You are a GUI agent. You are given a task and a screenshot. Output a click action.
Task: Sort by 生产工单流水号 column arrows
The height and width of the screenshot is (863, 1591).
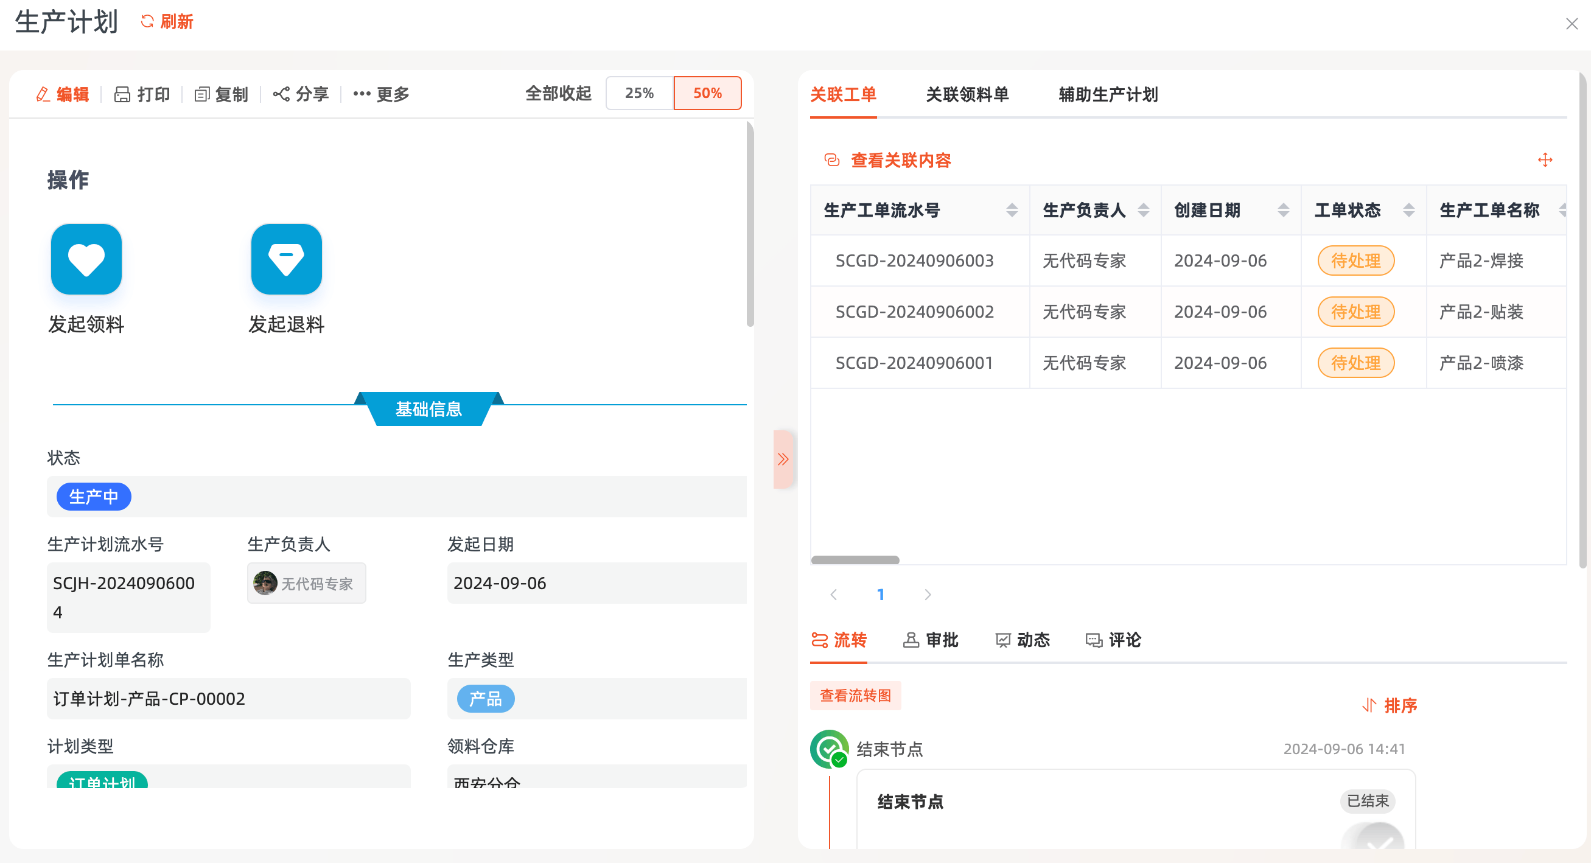(1012, 210)
